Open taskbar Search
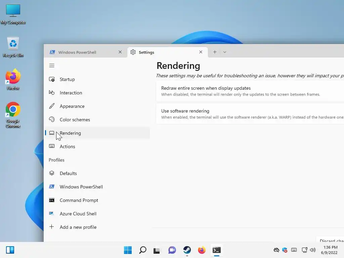The image size is (344, 258). 142,250
